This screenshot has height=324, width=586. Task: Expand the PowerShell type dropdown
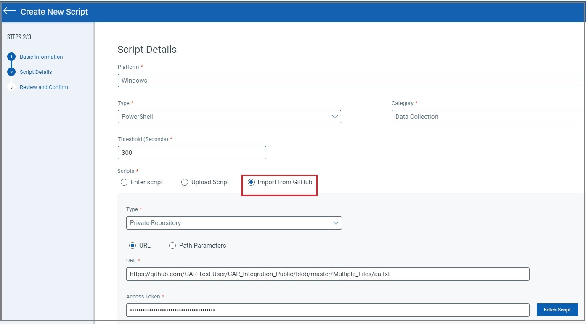click(x=229, y=117)
